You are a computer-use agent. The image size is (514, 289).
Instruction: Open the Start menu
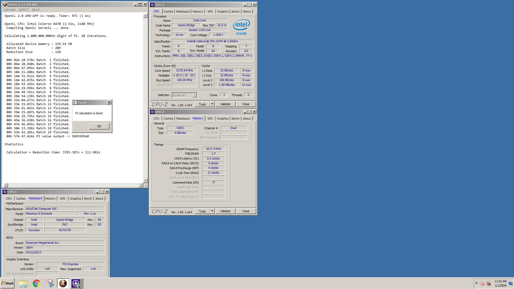[7, 283]
